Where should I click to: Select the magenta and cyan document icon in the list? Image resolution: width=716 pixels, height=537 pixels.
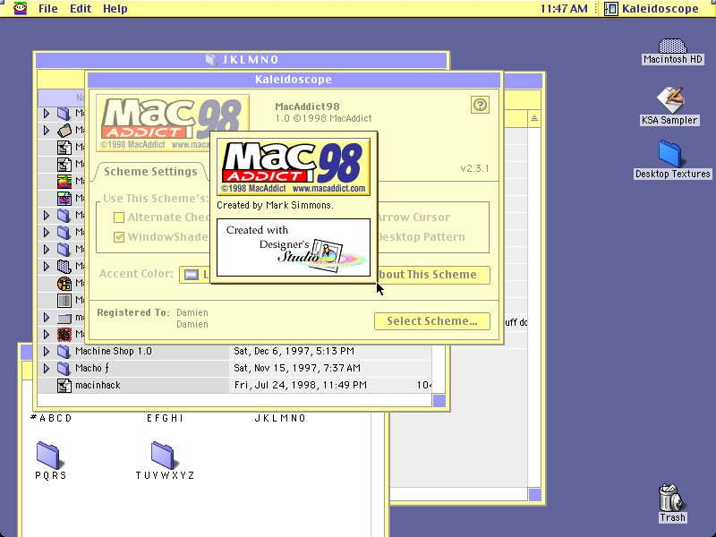coord(64,198)
